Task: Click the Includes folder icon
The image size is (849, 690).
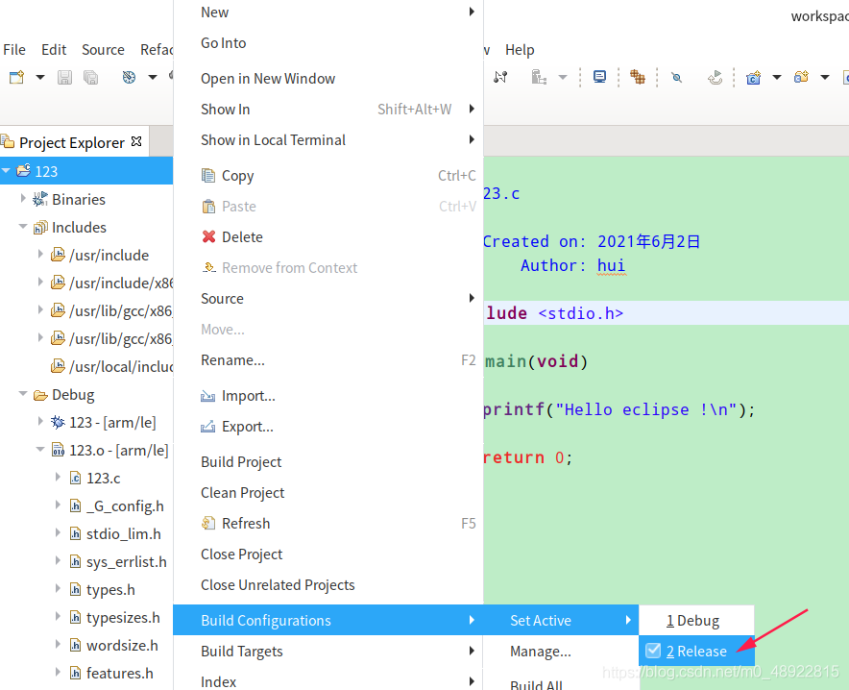Action: click(x=40, y=228)
